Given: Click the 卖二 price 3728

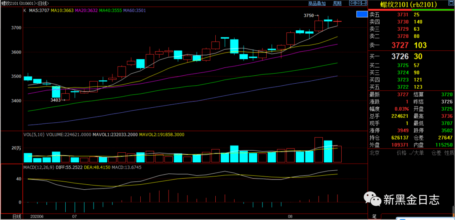Looking at the screenshot, I should (403, 36).
